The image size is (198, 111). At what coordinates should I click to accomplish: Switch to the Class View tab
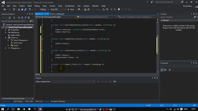coord(29,101)
